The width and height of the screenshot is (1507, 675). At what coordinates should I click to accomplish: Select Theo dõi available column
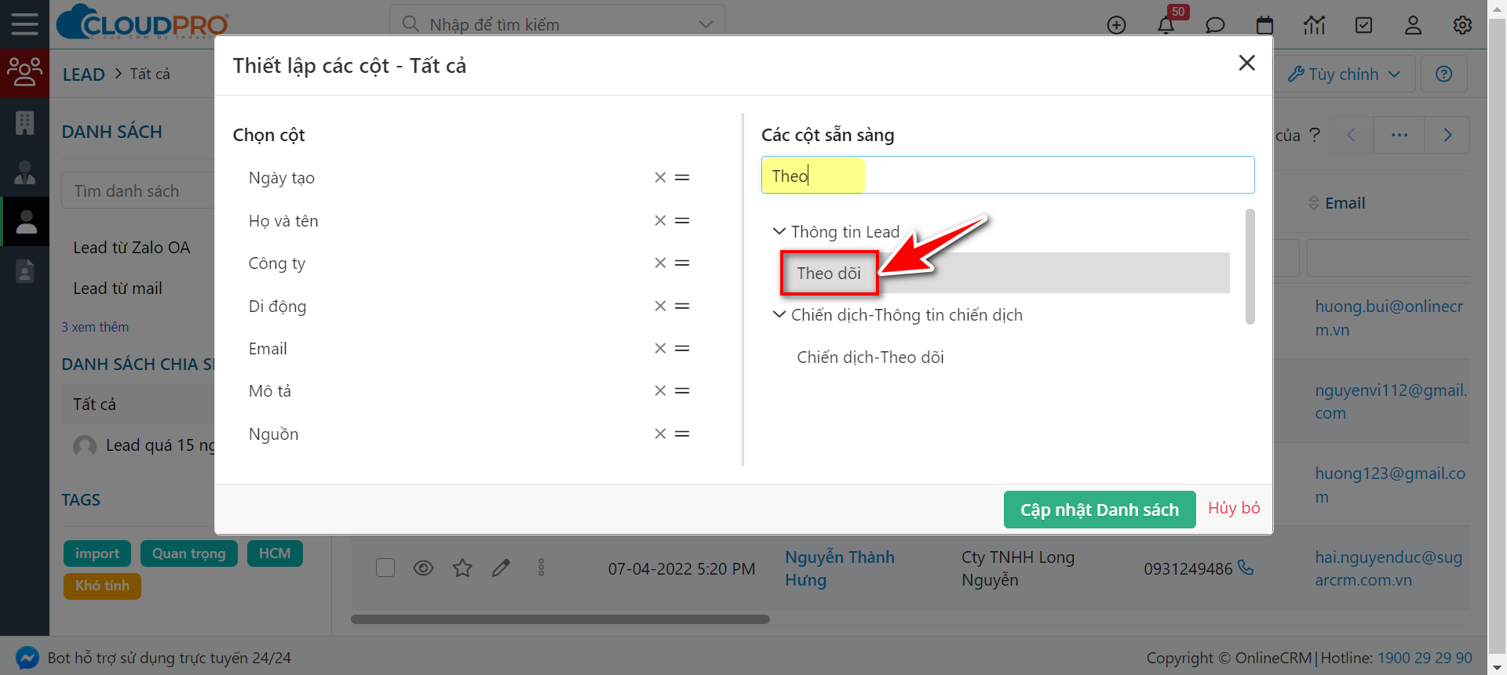pos(1005,273)
